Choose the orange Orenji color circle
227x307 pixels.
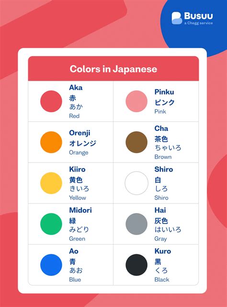tap(51, 142)
